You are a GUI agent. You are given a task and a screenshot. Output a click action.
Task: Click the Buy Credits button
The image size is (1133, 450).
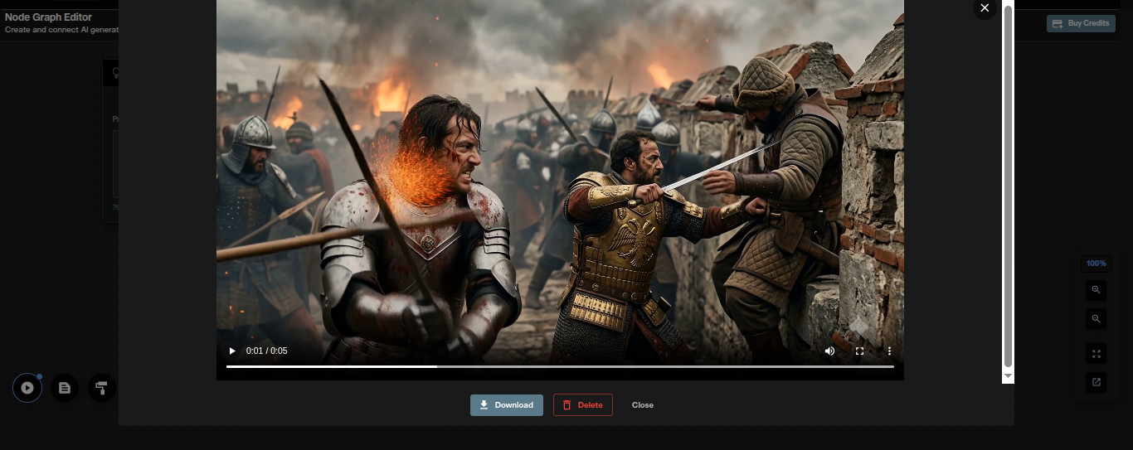point(1079,23)
